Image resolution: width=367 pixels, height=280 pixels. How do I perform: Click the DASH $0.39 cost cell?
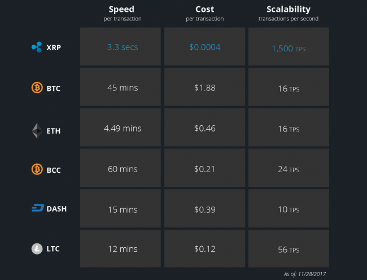(204, 208)
